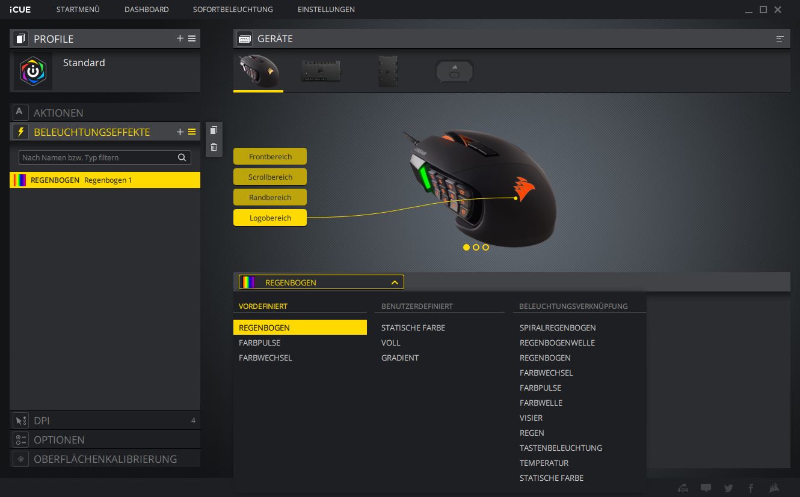Click the lightning bolt Beleuchtungseffekte icon

pyautogui.click(x=20, y=132)
